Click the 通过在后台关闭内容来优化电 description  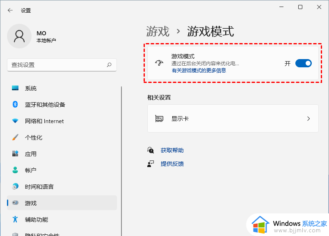(x=205, y=63)
